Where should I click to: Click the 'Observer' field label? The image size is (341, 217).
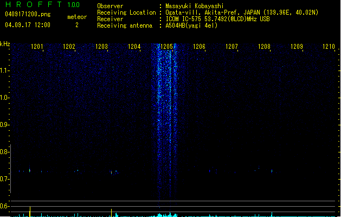click(110, 6)
